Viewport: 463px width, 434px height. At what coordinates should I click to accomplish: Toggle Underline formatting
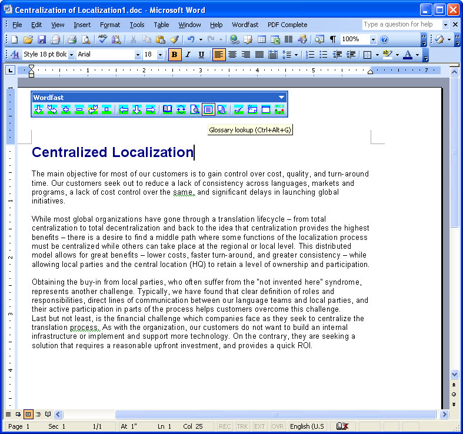(x=201, y=55)
